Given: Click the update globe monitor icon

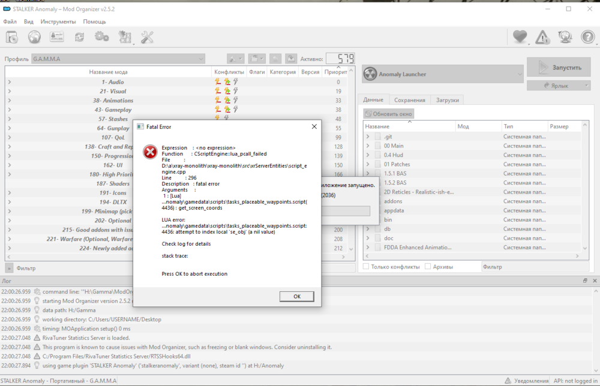Looking at the screenshot, I should coord(565,37).
